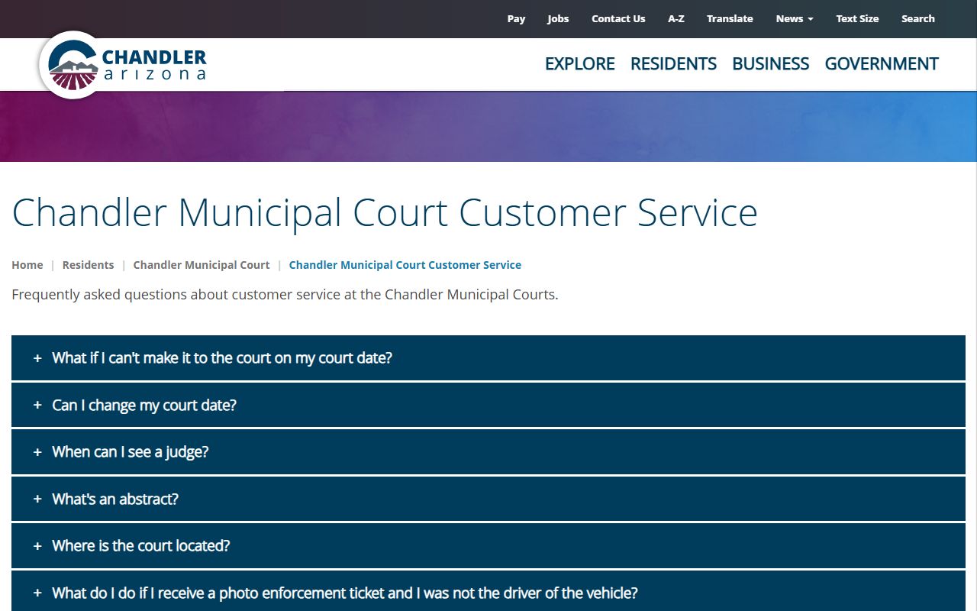Click the Translate option
977x611 pixels.
[x=730, y=18]
